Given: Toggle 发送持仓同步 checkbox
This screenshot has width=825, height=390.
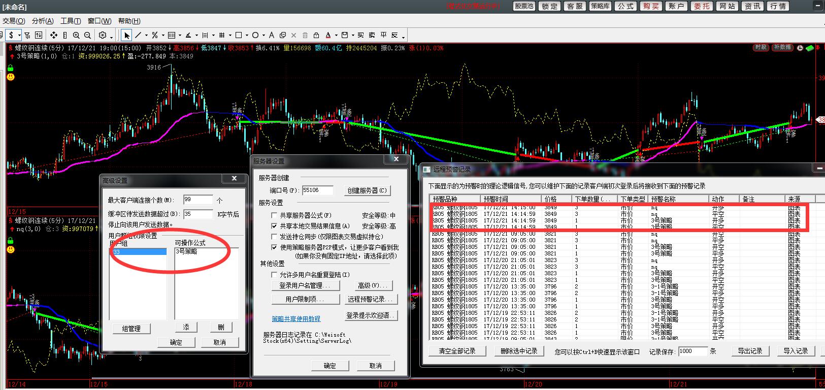Looking at the screenshot, I should (274, 237).
